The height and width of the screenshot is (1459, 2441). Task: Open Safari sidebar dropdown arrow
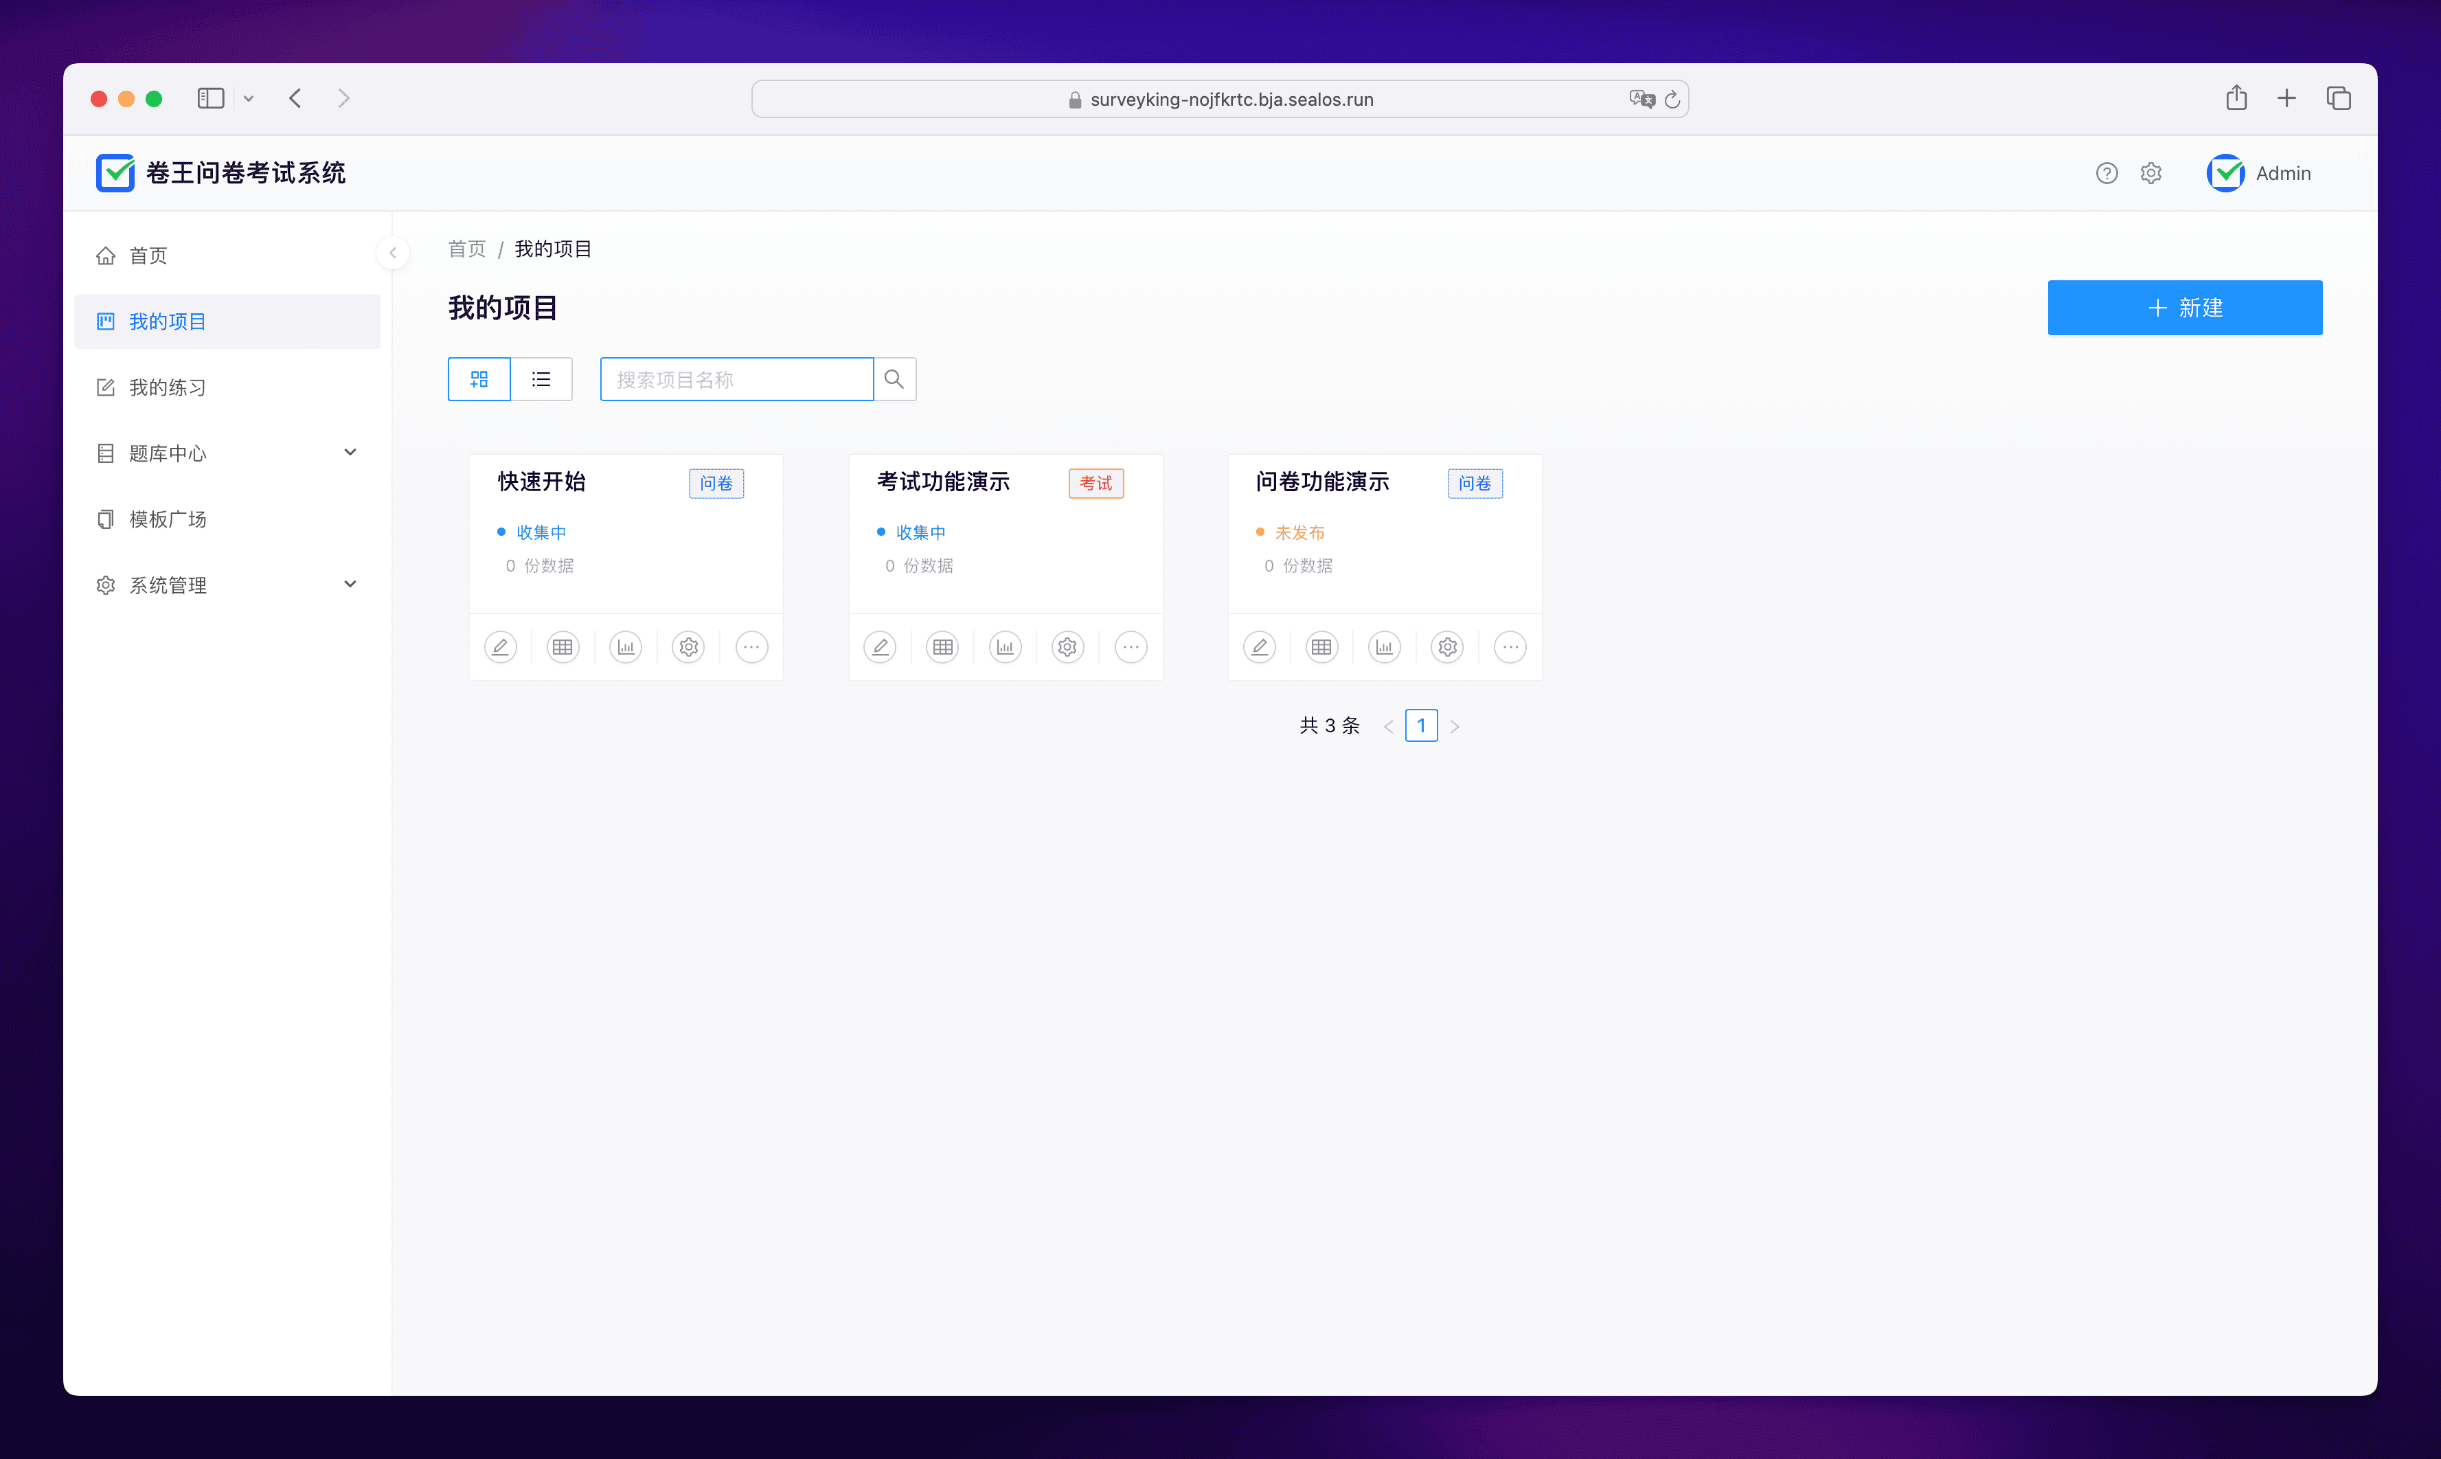pos(249,98)
